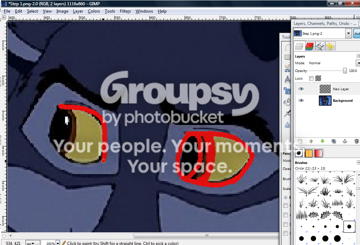Switch to the Channels tab icon
Screen dimensions: 360x245
tap(310, 46)
